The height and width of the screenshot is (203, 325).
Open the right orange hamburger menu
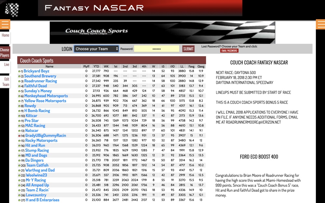pos(320,24)
